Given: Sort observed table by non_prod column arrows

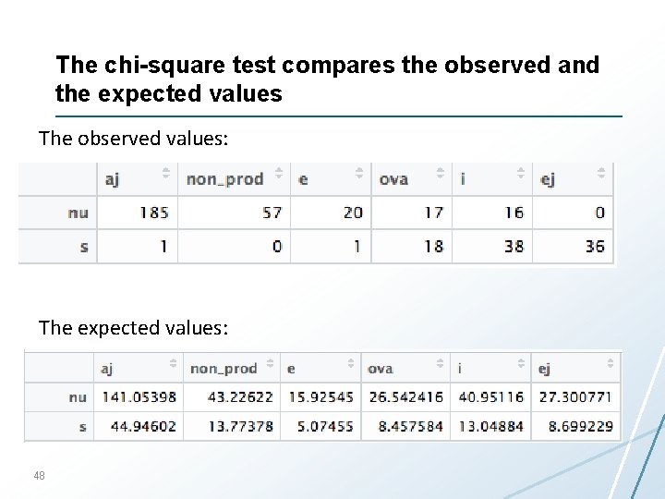Looking at the screenshot, I should tap(279, 173).
